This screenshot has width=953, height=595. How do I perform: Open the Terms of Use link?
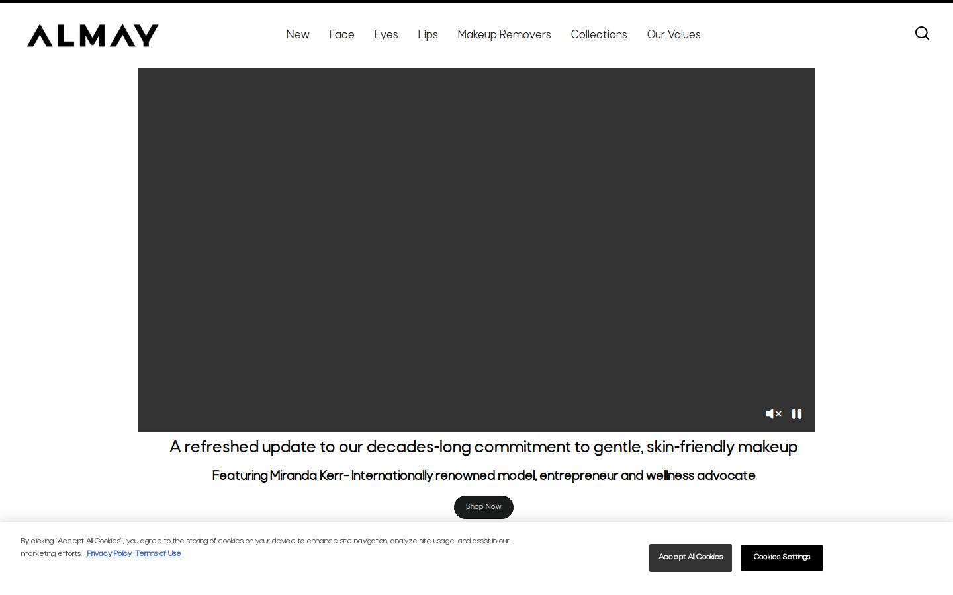pos(158,554)
